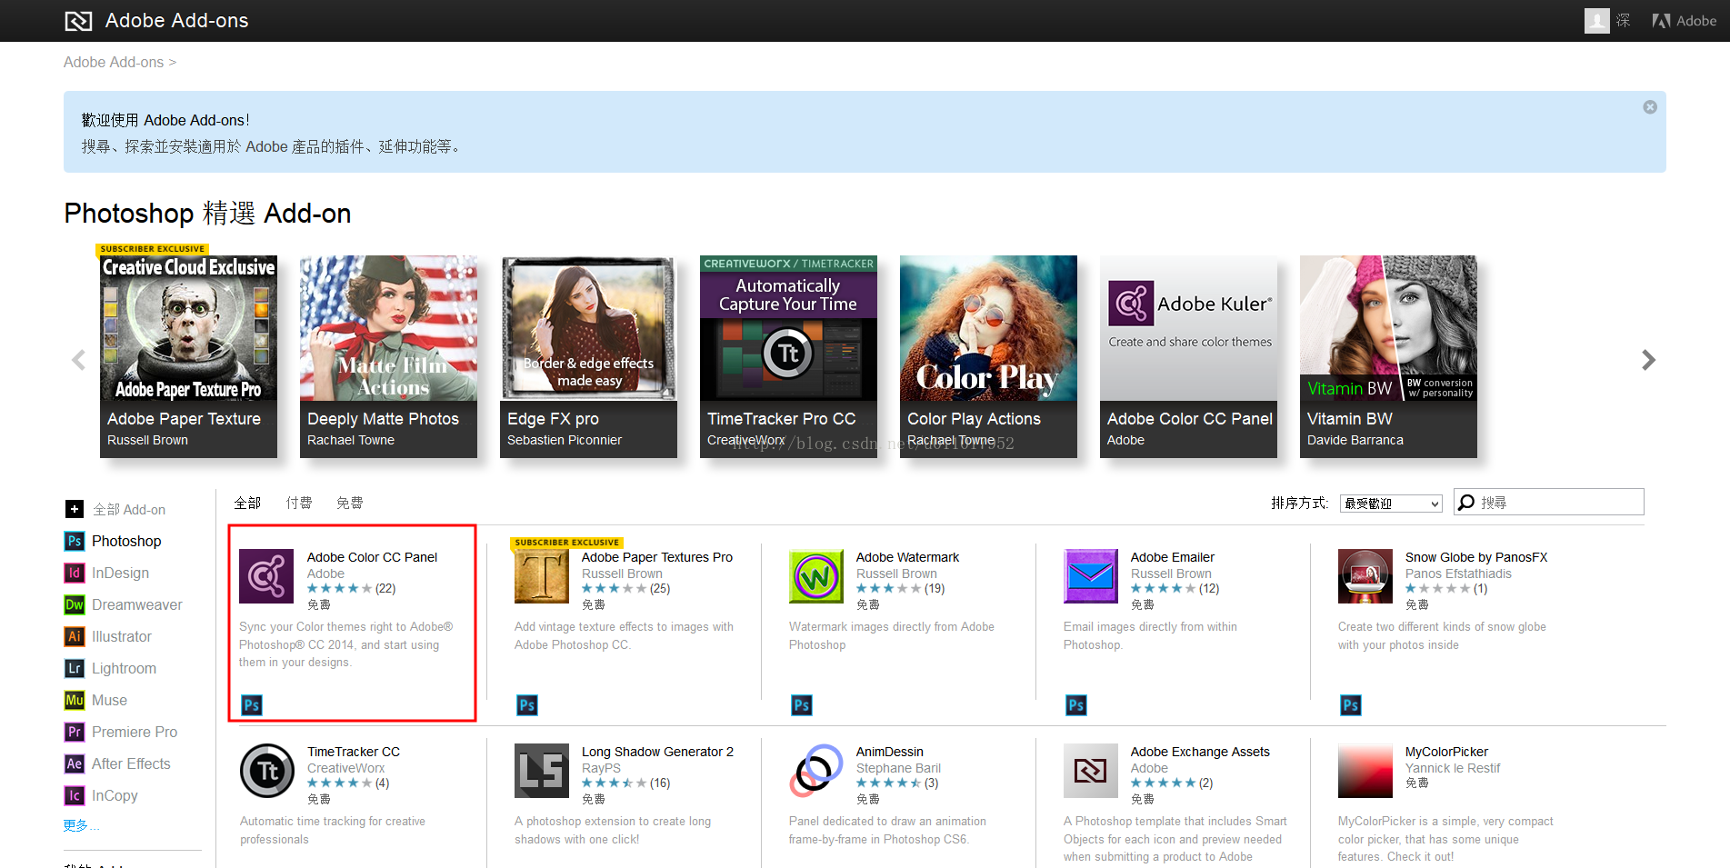Expand more products with 更多 link
Image resolution: width=1730 pixels, height=868 pixels.
[x=82, y=826]
